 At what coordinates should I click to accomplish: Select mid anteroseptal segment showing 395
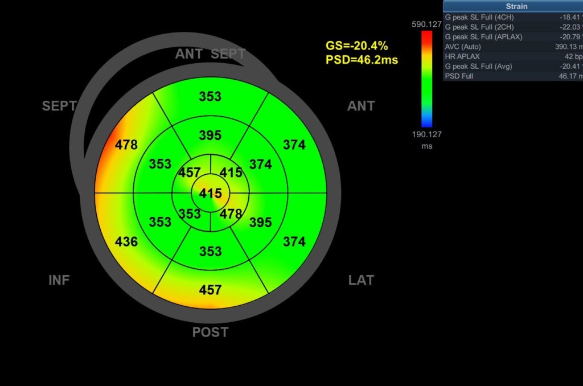click(211, 135)
